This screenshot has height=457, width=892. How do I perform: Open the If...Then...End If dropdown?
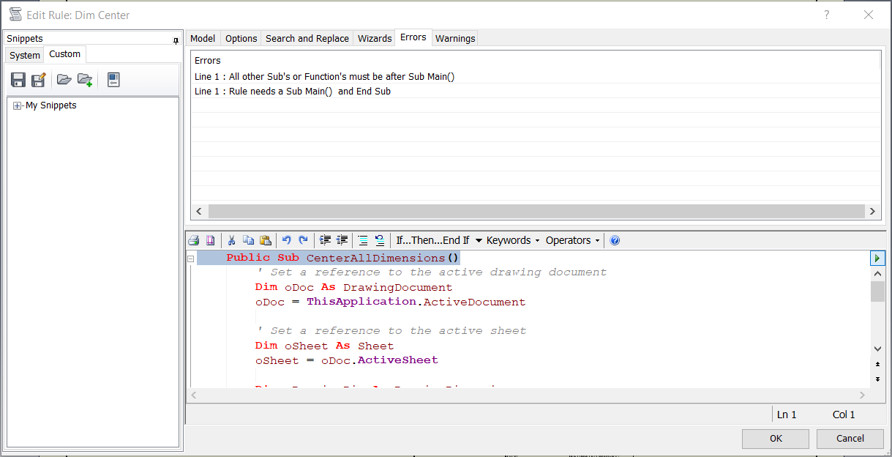click(432, 240)
